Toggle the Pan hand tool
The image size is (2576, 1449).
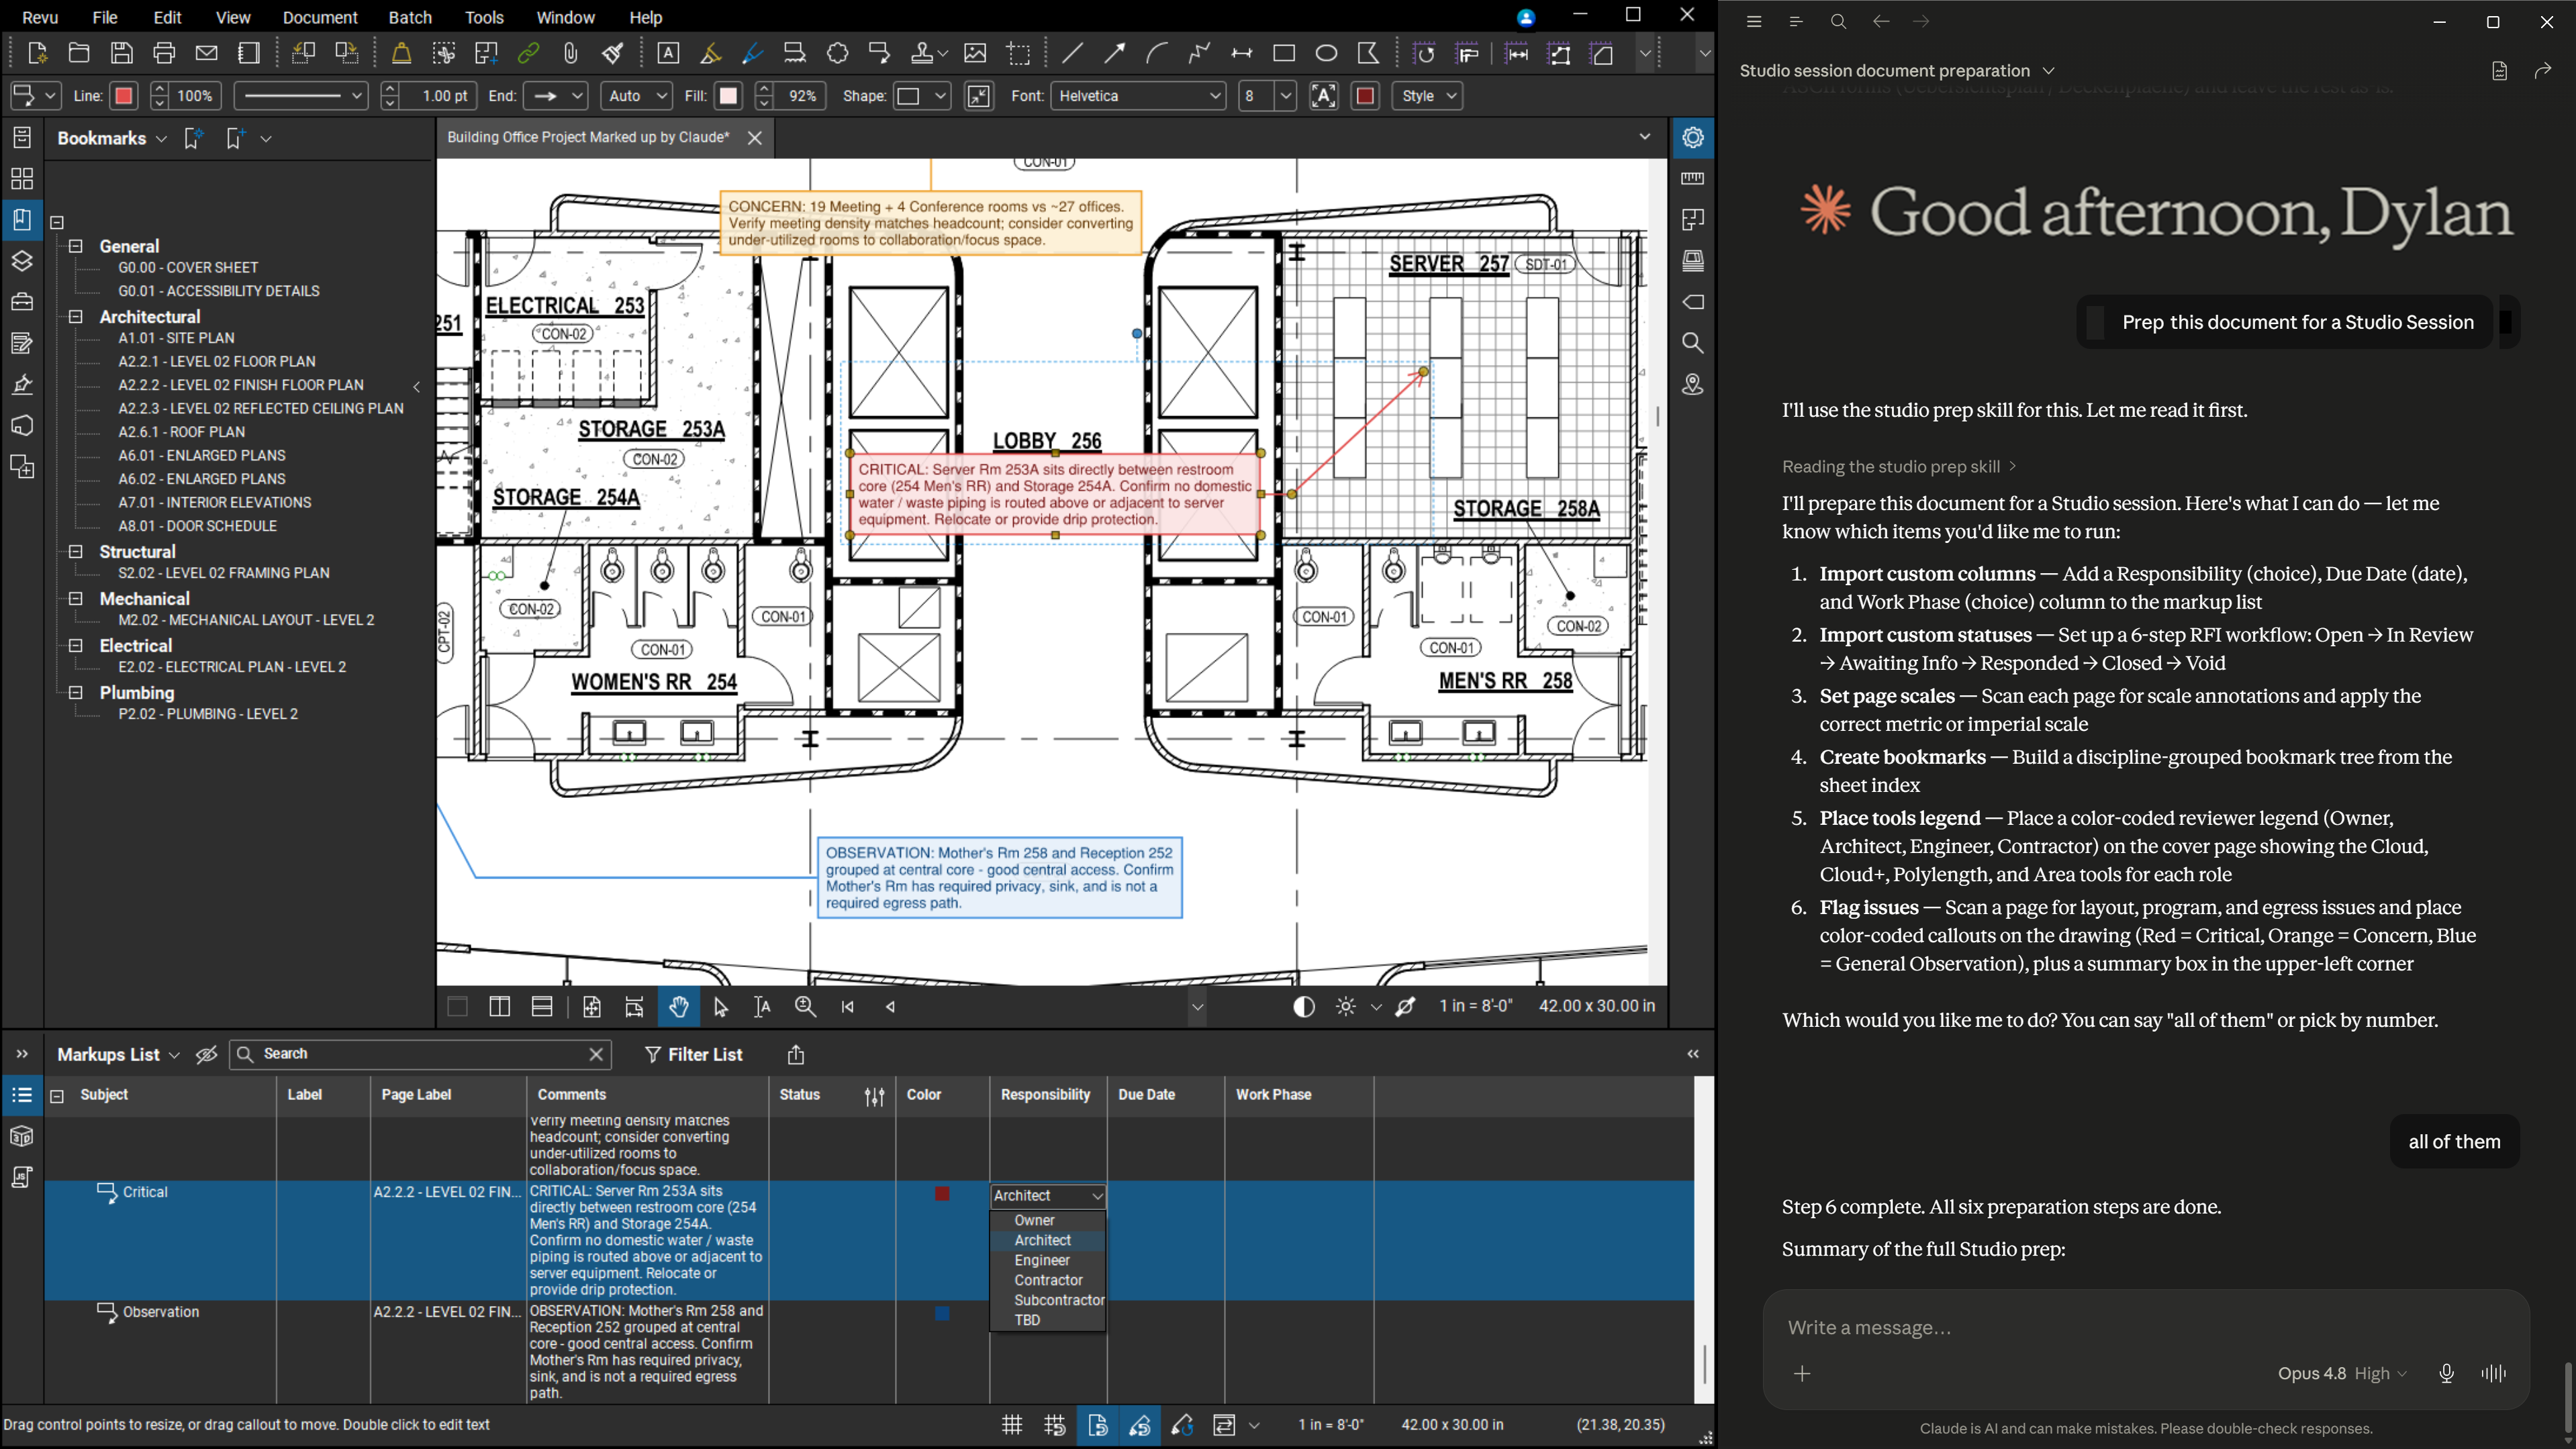coord(679,1007)
